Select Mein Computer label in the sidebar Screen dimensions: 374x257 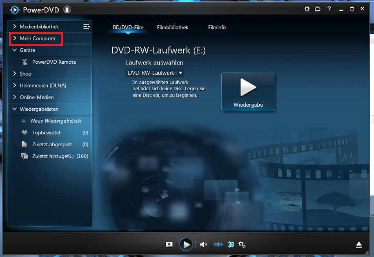pyautogui.click(x=38, y=38)
